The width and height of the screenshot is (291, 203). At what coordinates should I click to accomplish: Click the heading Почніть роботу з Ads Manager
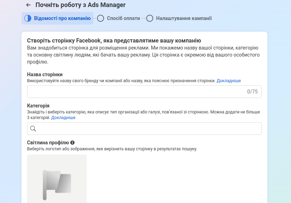tap(80, 5)
